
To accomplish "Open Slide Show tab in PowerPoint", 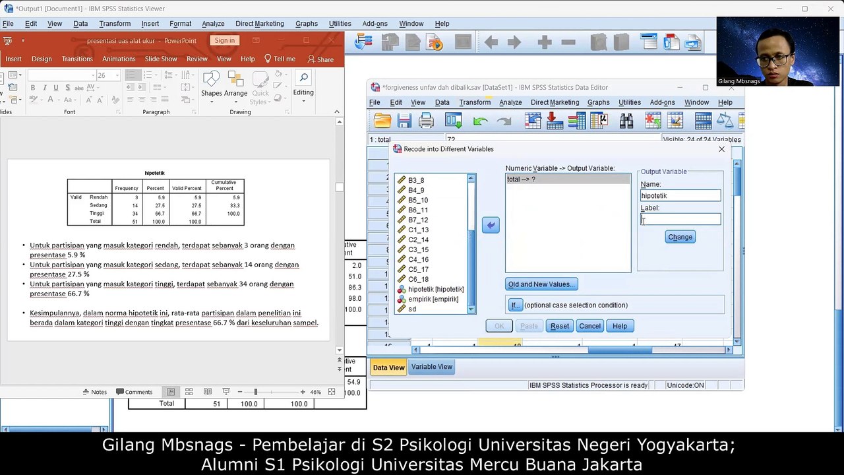I will pos(161,59).
